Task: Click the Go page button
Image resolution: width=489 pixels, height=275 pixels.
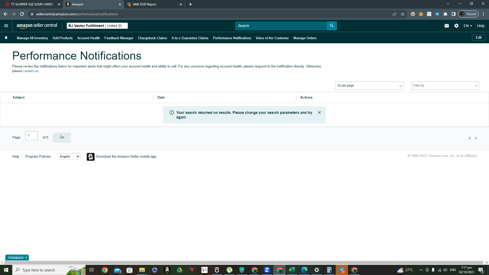Action: click(x=62, y=137)
